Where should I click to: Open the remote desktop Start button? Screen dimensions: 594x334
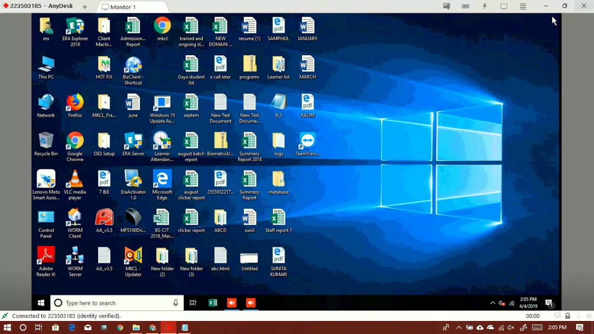coord(41,303)
